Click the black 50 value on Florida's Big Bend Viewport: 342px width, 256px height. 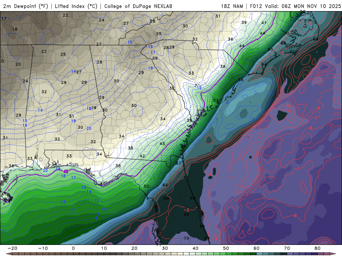click(x=146, y=186)
